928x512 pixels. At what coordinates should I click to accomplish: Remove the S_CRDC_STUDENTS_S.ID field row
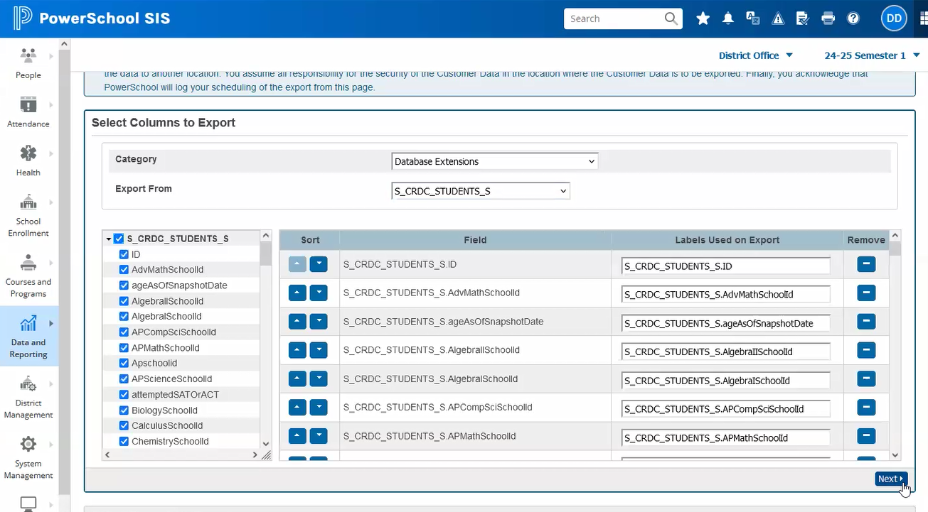coord(865,264)
